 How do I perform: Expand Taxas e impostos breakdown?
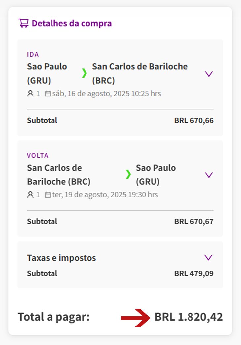pos(208,258)
